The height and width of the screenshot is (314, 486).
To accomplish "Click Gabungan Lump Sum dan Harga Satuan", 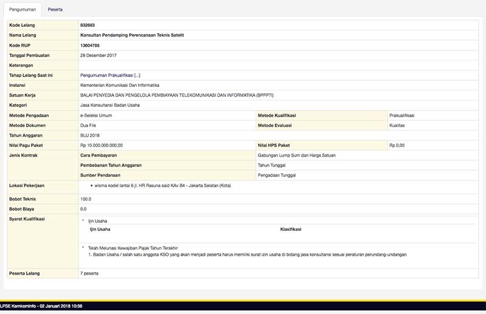I will click(296, 155).
